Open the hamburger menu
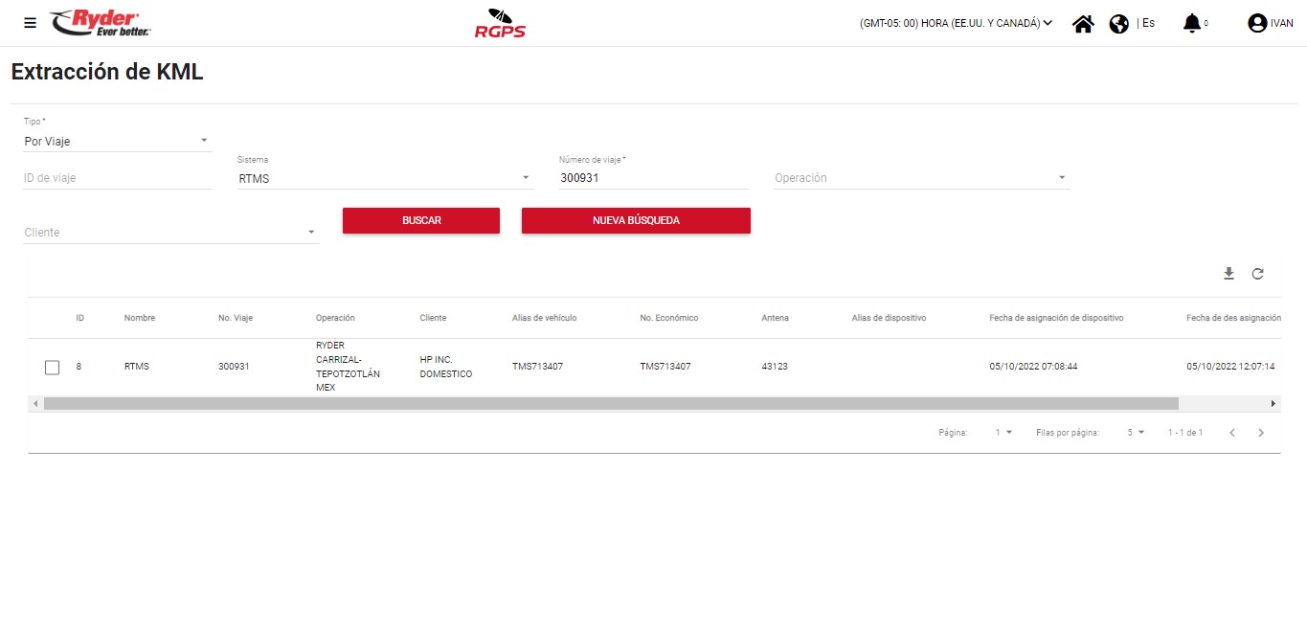The width and height of the screenshot is (1307, 629). click(x=30, y=23)
